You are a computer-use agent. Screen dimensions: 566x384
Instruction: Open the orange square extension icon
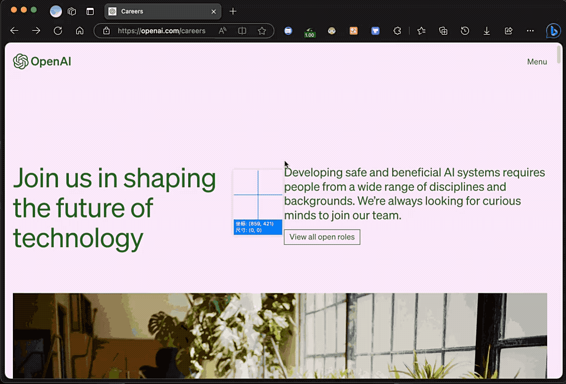354,31
